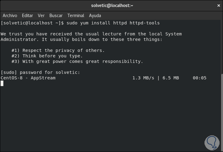Click the CentOS-8 - AppStream text
Screen dimensions: 223x152
click(x=28, y=78)
